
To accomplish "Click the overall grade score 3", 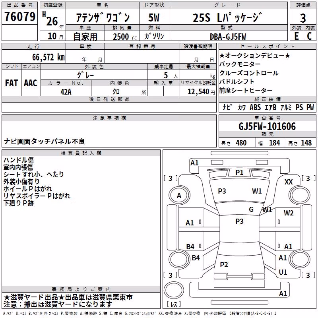I will pyautogui.click(x=303, y=18).
